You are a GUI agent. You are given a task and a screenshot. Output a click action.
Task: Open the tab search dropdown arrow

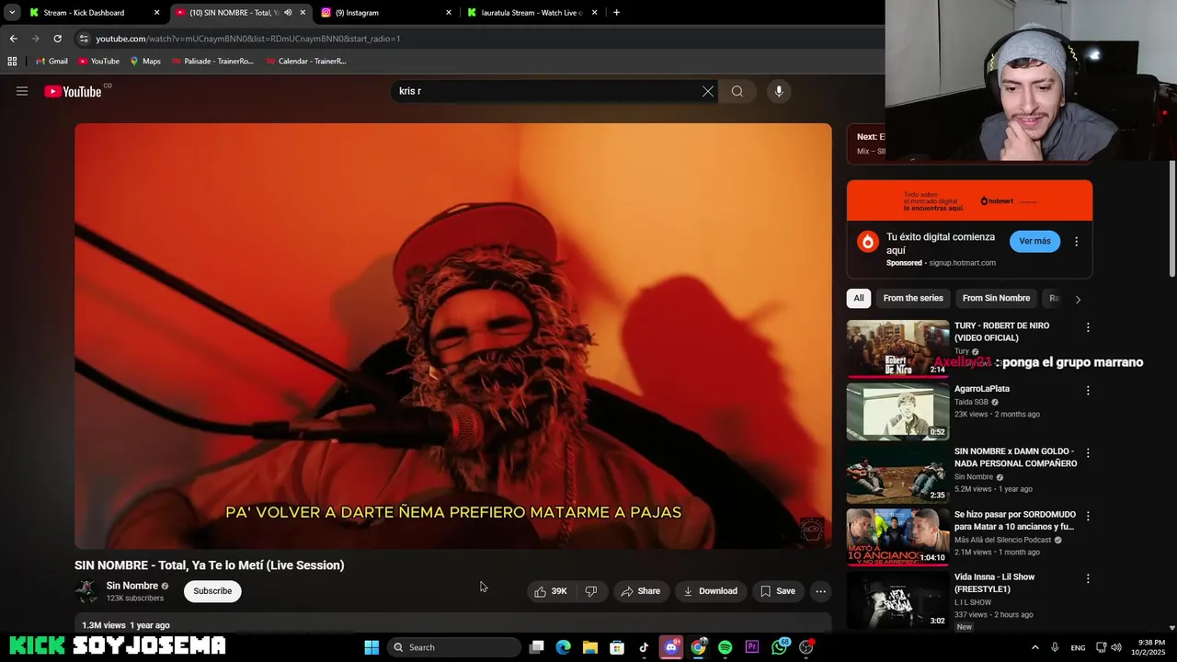click(x=12, y=13)
